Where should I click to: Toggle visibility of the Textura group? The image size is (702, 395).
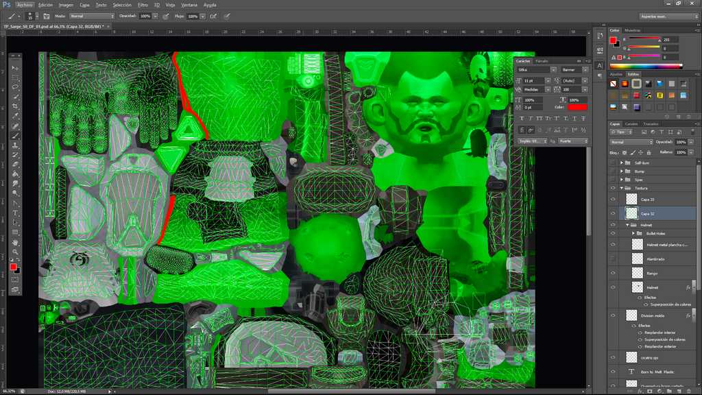613,187
